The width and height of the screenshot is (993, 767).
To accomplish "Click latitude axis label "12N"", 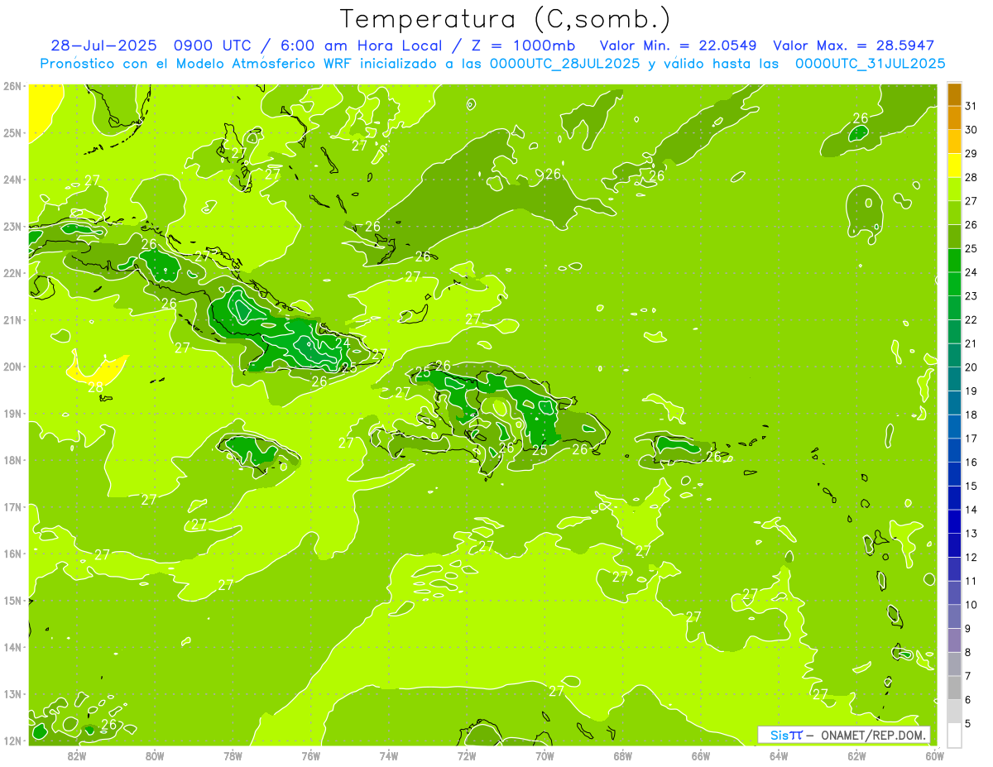I will click(12, 741).
